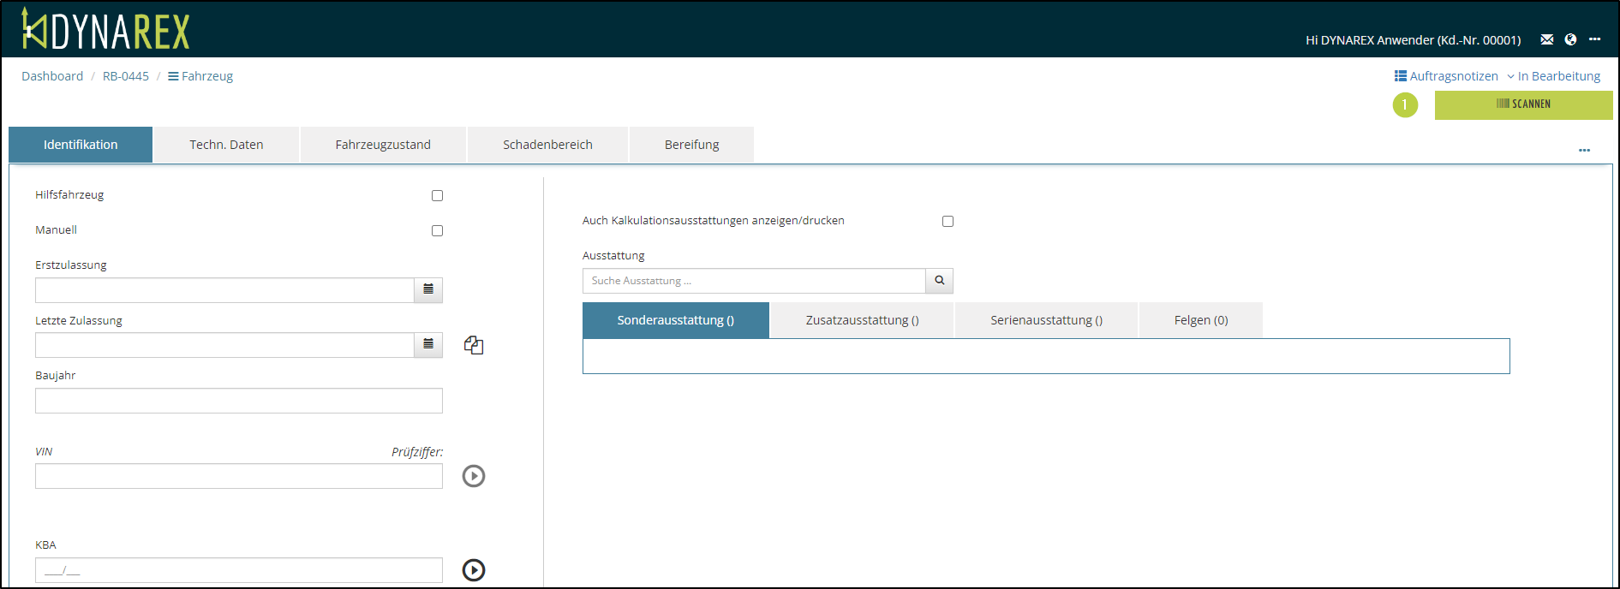
Task: Click the Baujahr input field
Action: (238, 401)
